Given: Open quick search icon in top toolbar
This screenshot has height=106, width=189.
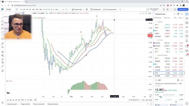Looking at the screenshot, I should 164,9.
